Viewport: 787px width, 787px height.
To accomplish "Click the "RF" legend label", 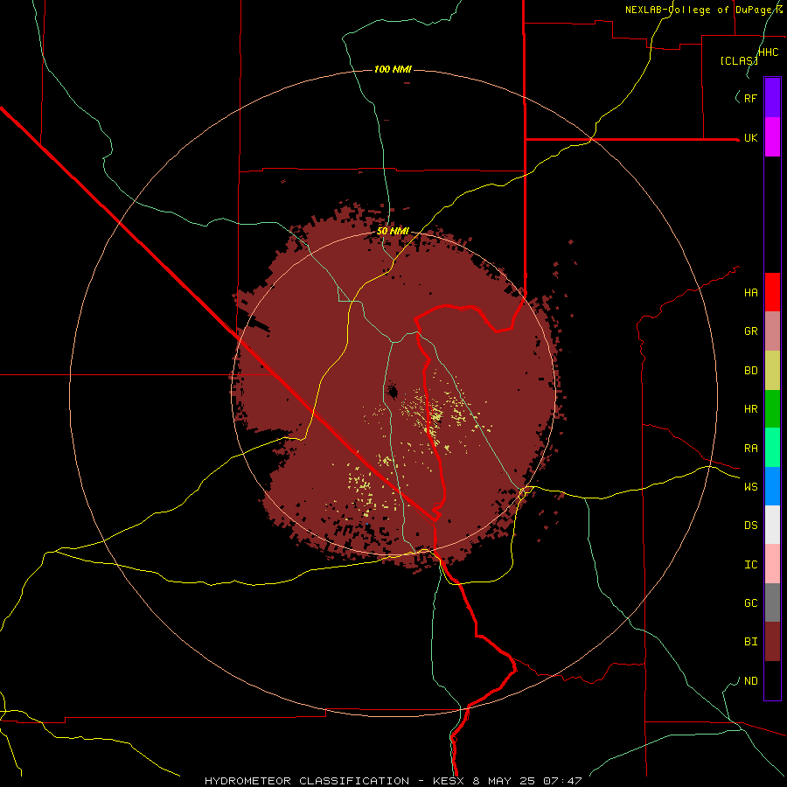I will (750, 98).
